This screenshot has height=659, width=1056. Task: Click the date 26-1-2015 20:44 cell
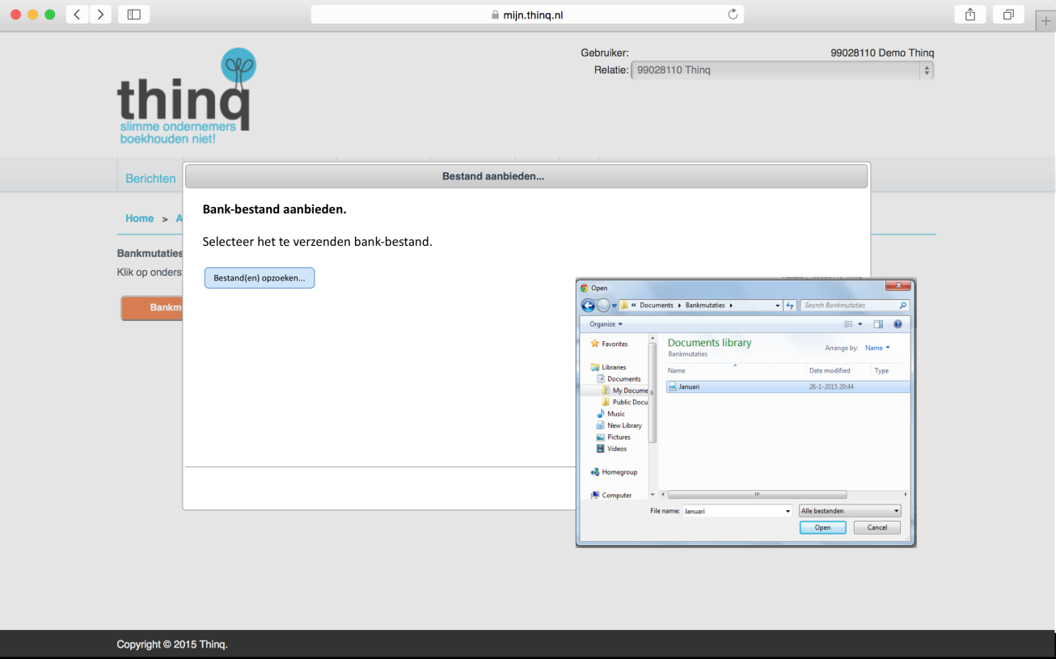pos(831,387)
